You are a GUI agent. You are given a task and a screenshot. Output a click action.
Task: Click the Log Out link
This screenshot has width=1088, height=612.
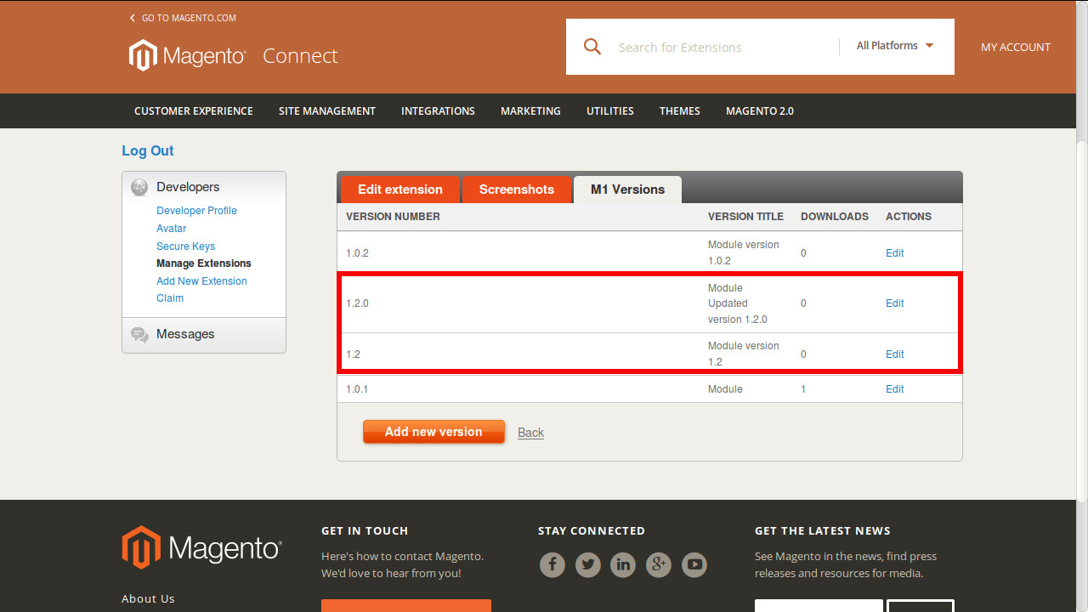point(147,150)
